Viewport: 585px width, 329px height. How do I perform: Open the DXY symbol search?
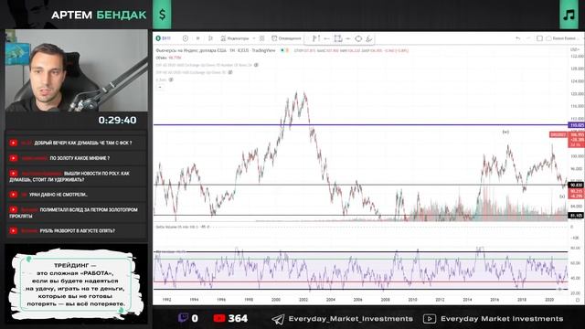point(164,38)
